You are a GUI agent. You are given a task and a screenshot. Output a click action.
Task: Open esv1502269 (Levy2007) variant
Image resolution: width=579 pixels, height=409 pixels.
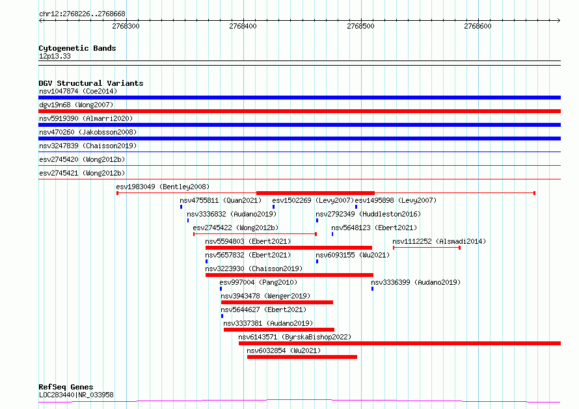tap(313, 200)
